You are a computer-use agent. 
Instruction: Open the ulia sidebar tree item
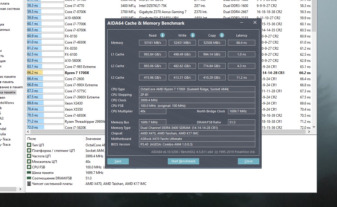(x=3, y=134)
